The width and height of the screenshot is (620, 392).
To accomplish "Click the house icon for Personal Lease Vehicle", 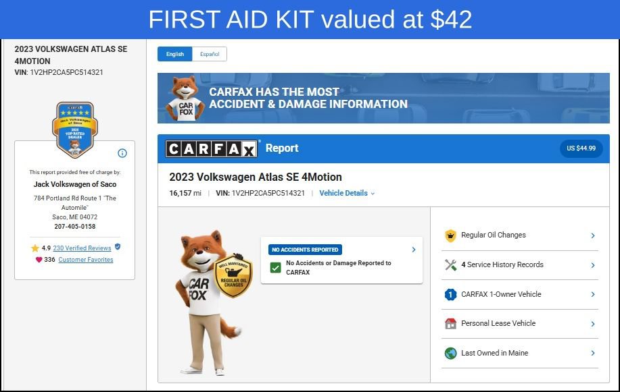I will pos(450,323).
